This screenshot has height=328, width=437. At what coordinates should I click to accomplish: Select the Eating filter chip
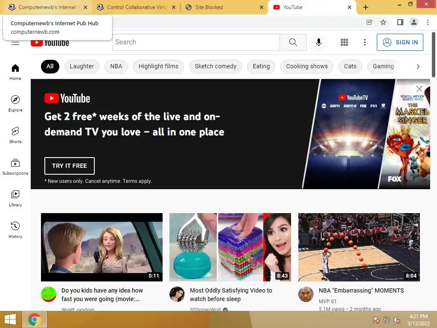[x=261, y=66]
